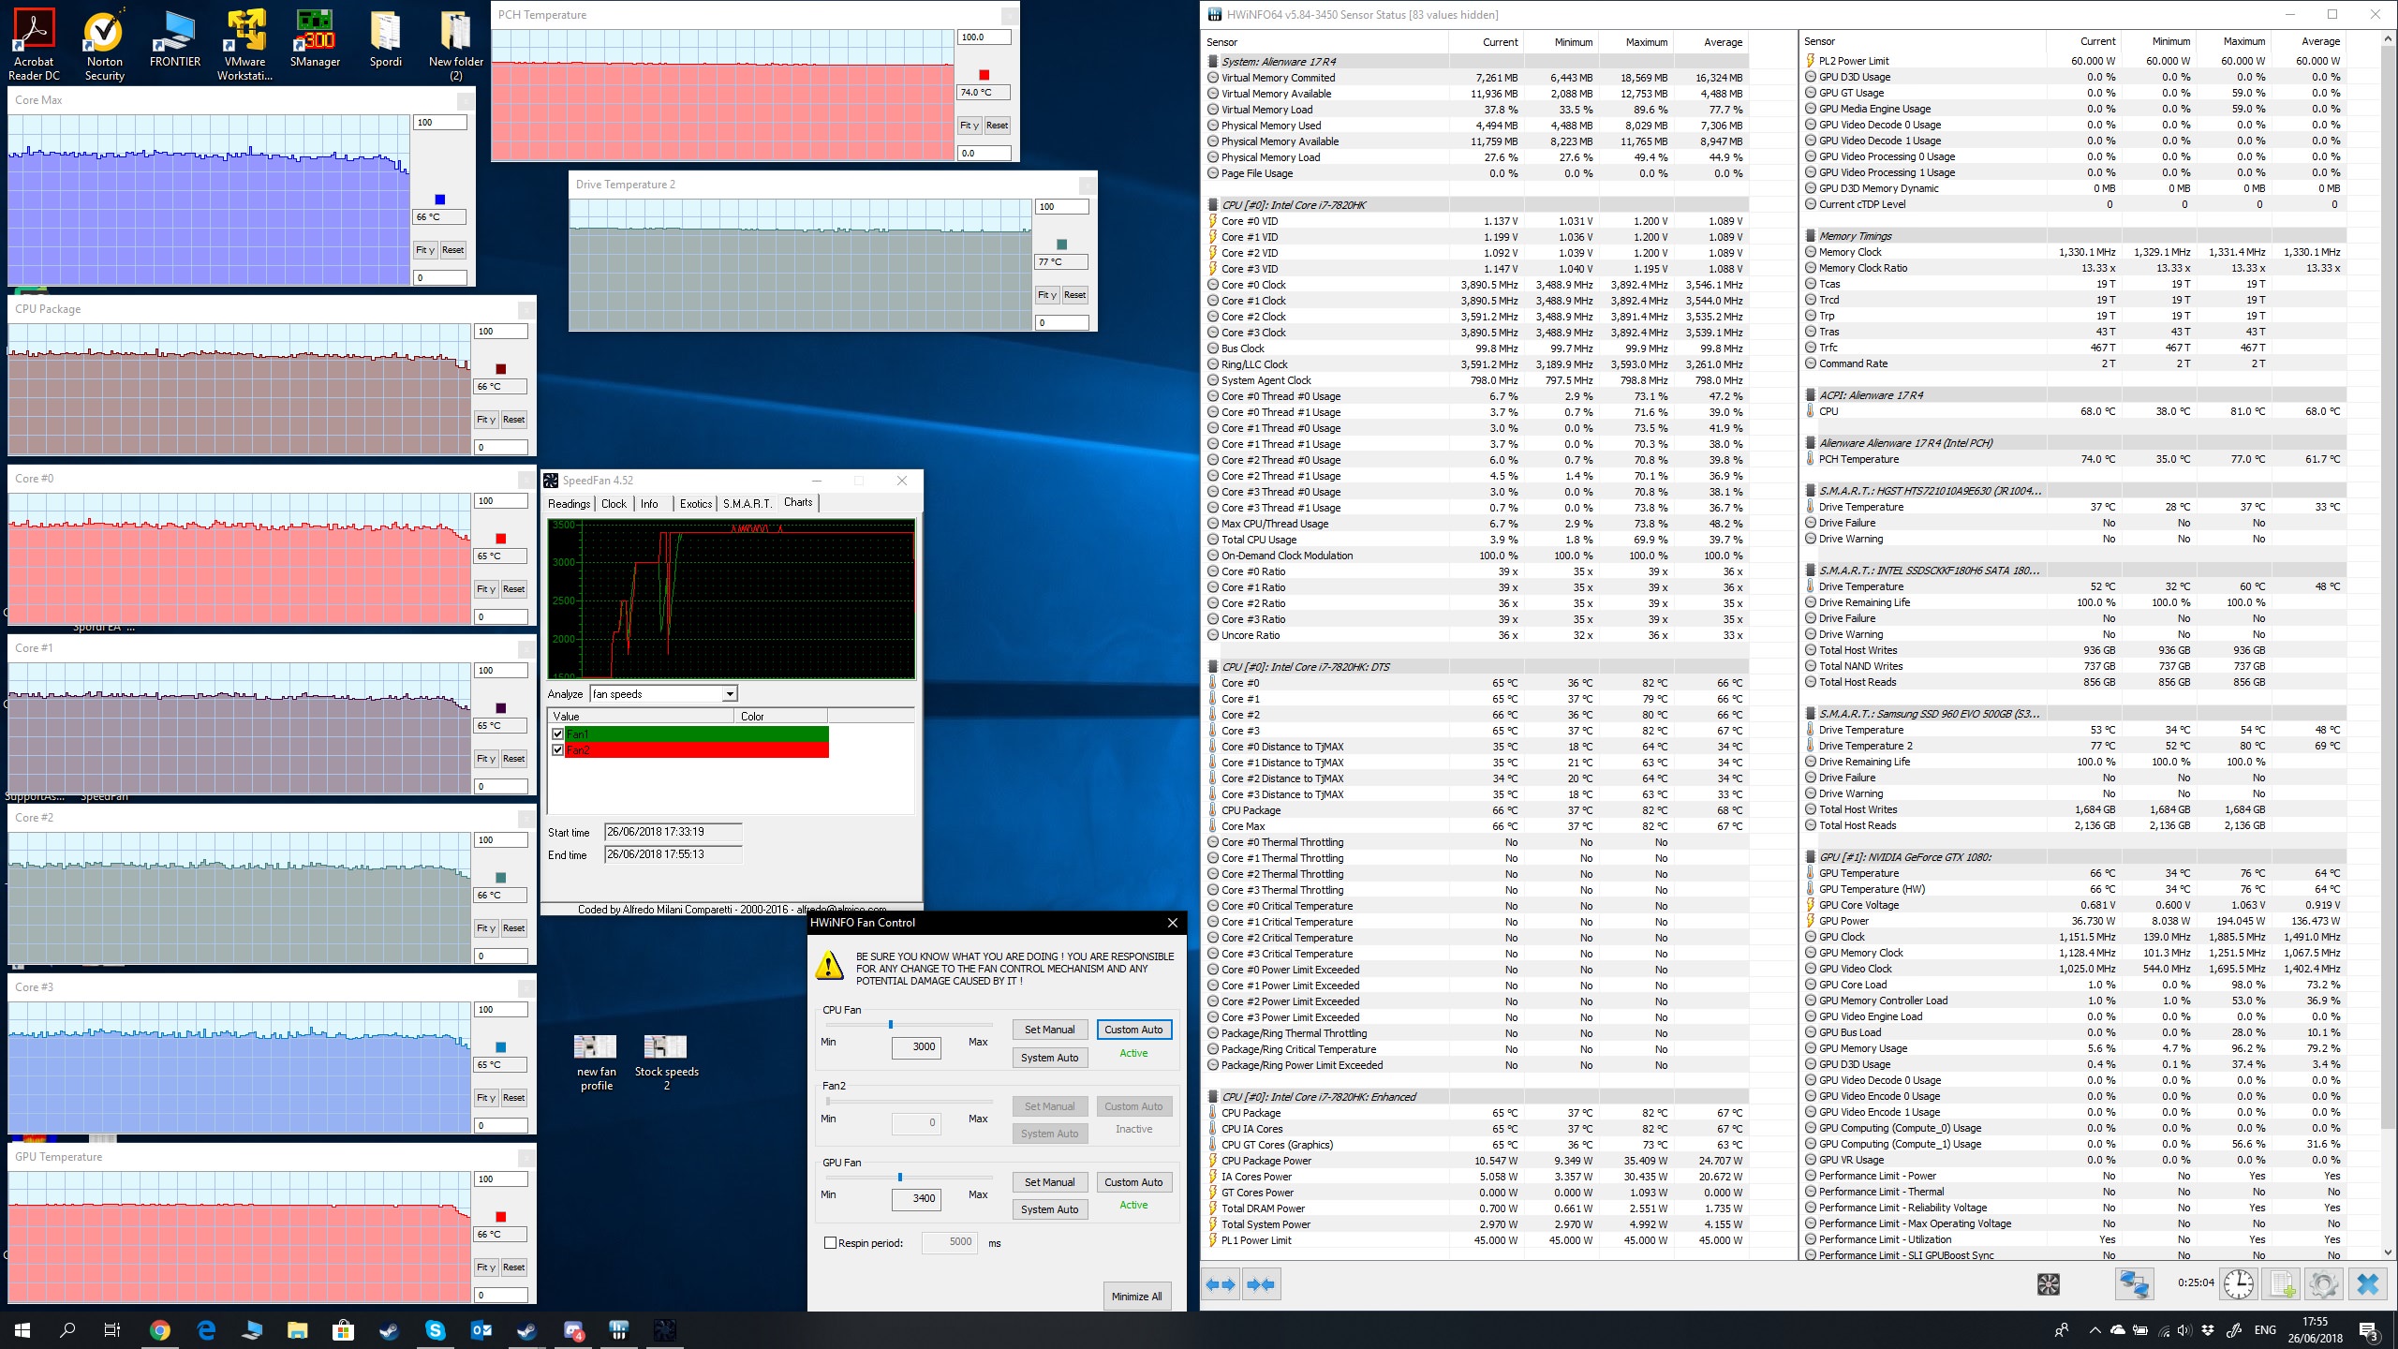Click HWiNFO sensor list vertical scrollbar
This screenshot has height=1349, width=2398.
(x=2387, y=645)
